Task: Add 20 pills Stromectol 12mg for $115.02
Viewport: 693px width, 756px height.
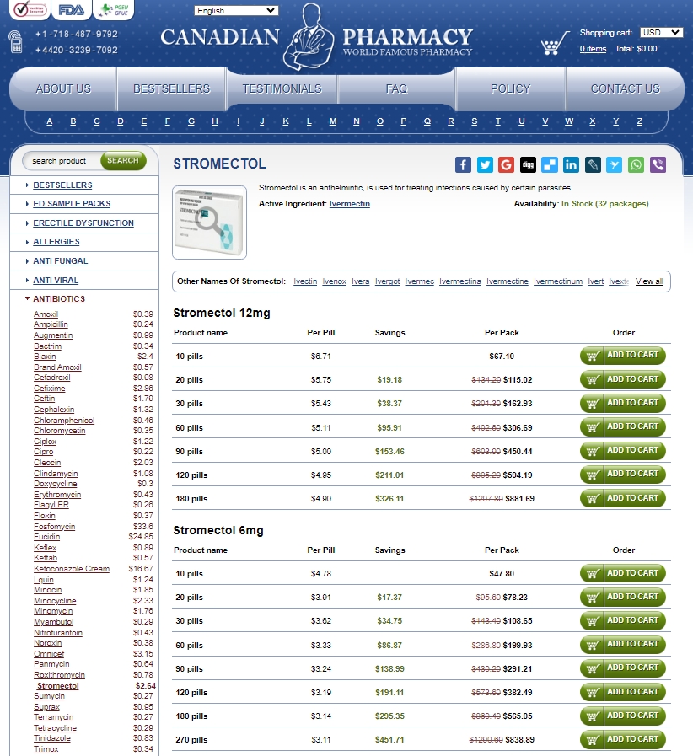Action: (622, 379)
